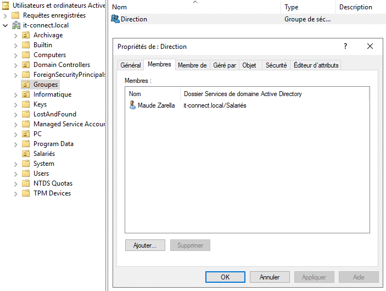Open the Membre de tab
Viewport: 386px width, 291px height.
pos(192,65)
